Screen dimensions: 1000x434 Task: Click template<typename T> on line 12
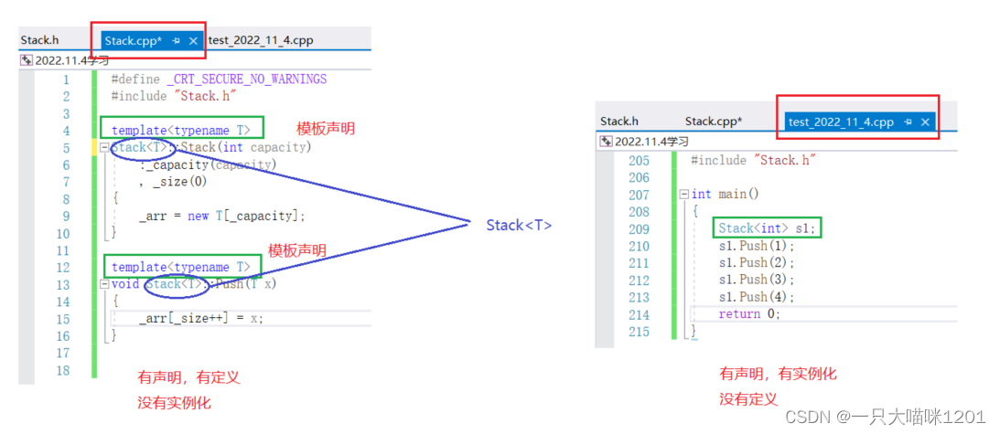pyautogui.click(x=180, y=267)
